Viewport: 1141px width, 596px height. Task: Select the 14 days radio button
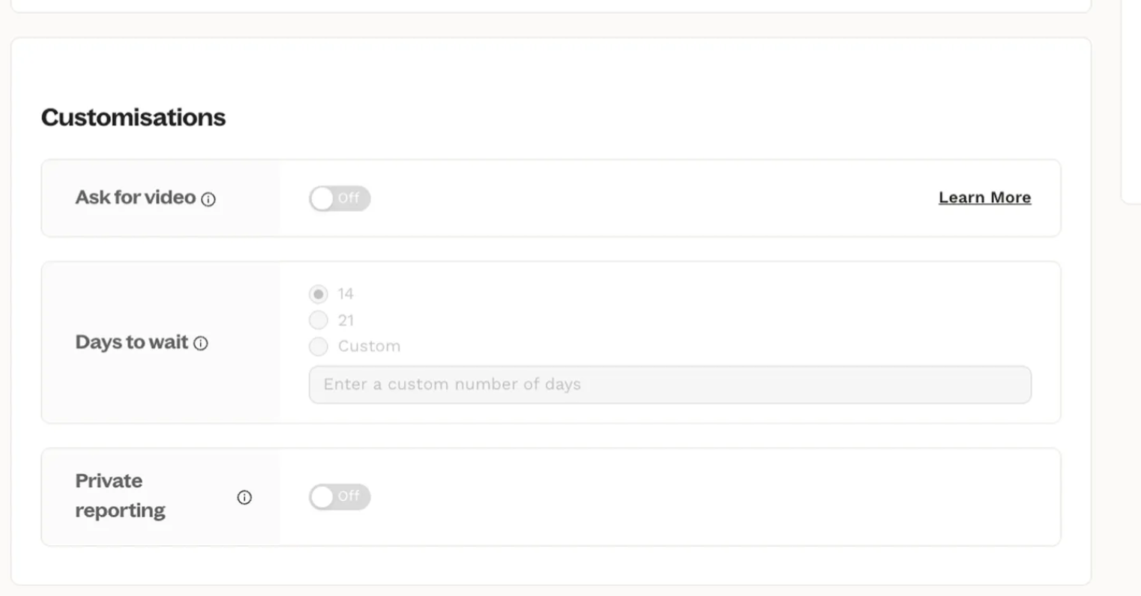point(319,294)
